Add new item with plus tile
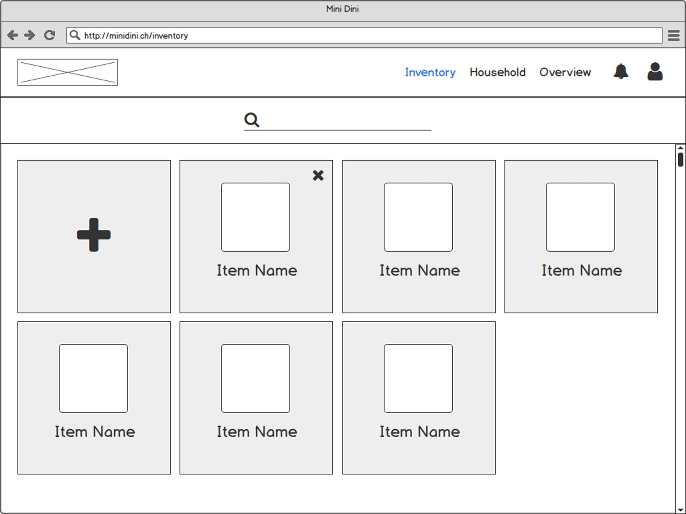686x514 pixels. (94, 235)
